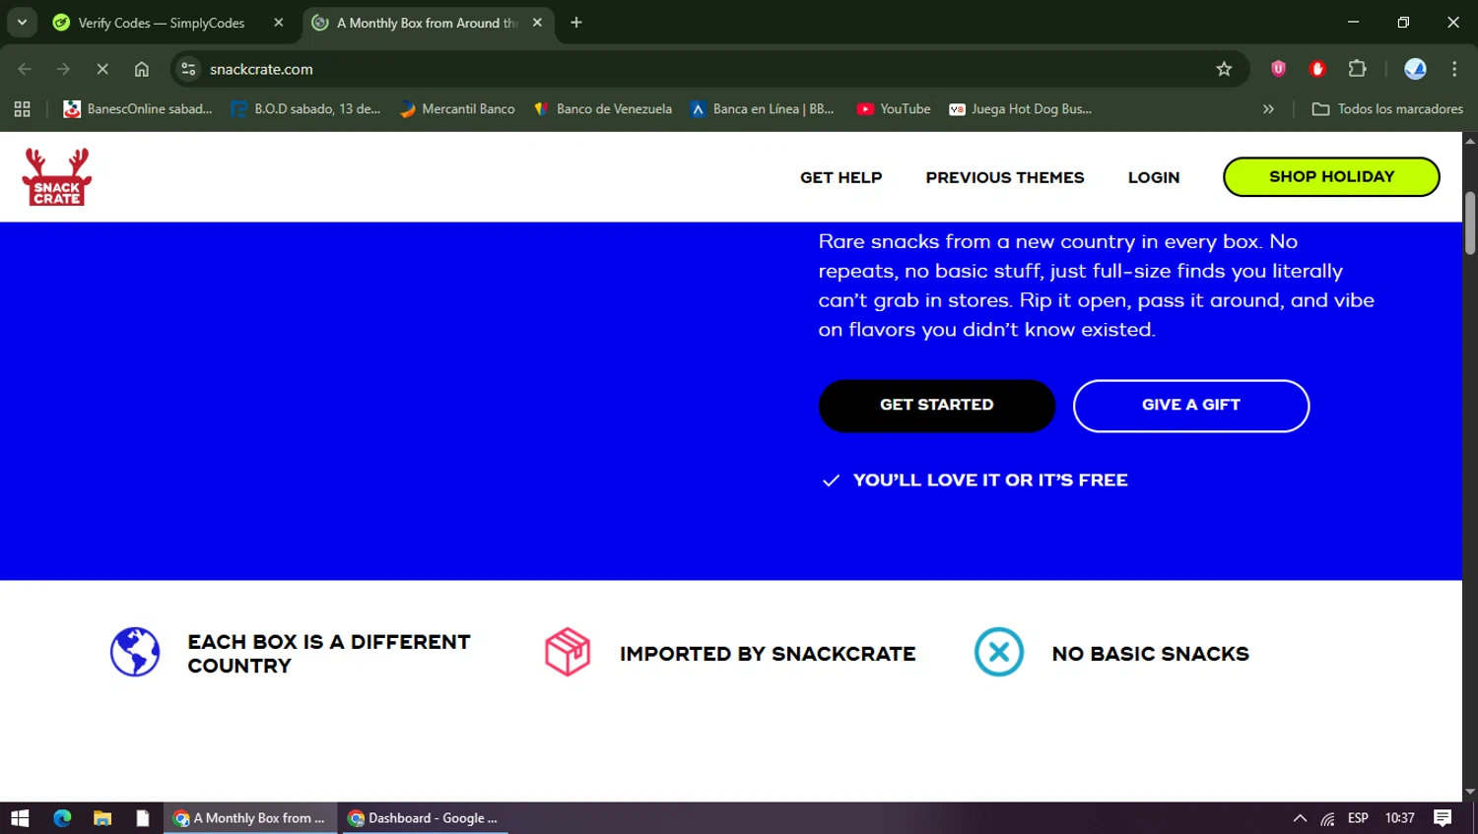The image size is (1478, 834).
Task: Open Todos los marcadores folder
Action: coord(1387,109)
